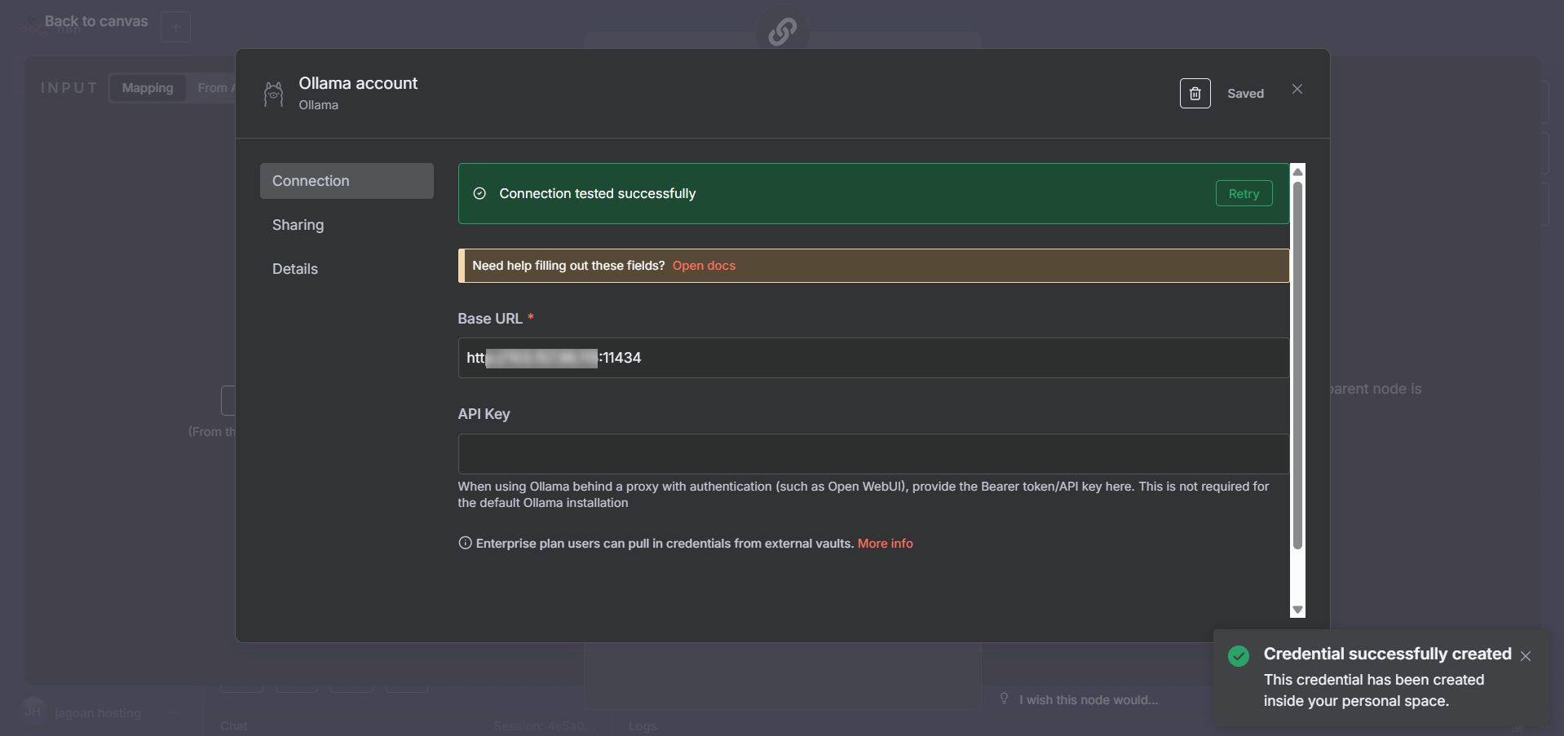Image resolution: width=1564 pixels, height=736 pixels.
Task: Dismiss the Credential successfully created toast
Action: tap(1526, 656)
